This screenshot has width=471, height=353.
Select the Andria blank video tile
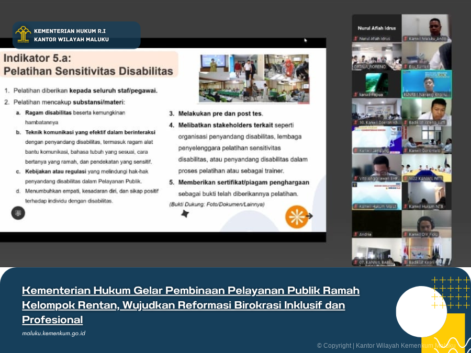377,224
